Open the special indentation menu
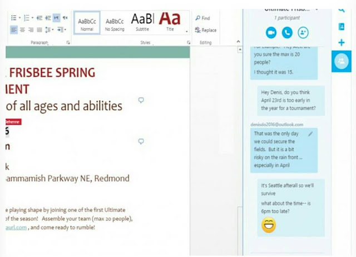This screenshot has width=356, height=257. click(x=61, y=29)
